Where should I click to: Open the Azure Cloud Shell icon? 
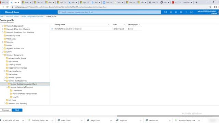pyautogui.click(x=166, y=12)
